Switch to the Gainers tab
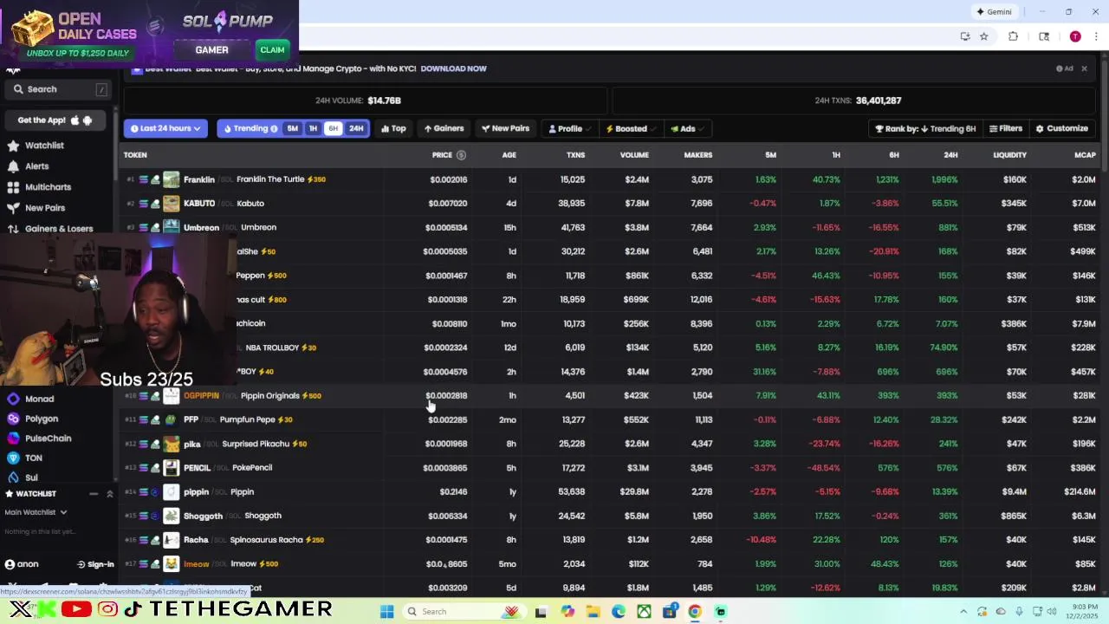 pyautogui.click(x=444, y=128)
